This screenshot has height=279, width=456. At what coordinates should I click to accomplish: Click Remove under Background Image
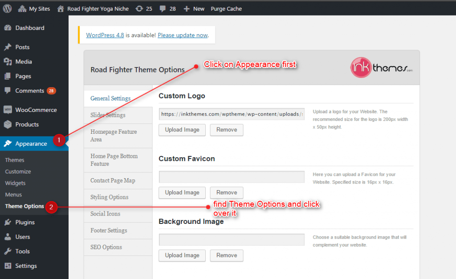[227, 255]
